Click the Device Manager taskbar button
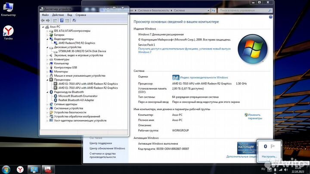Image resolution: width=310 pixels, height=174 pixels. tap(48, 170)
